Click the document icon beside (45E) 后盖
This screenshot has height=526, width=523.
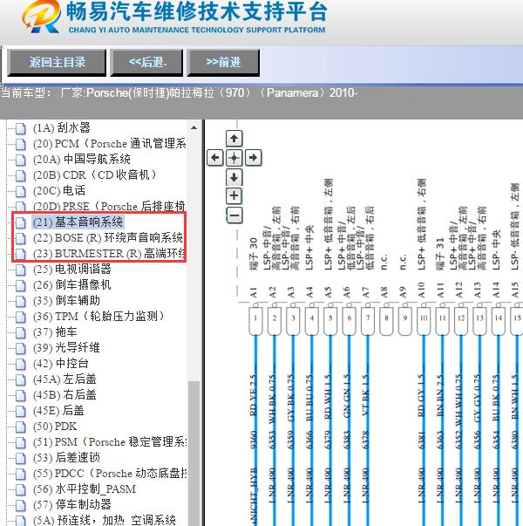(21, 411)
